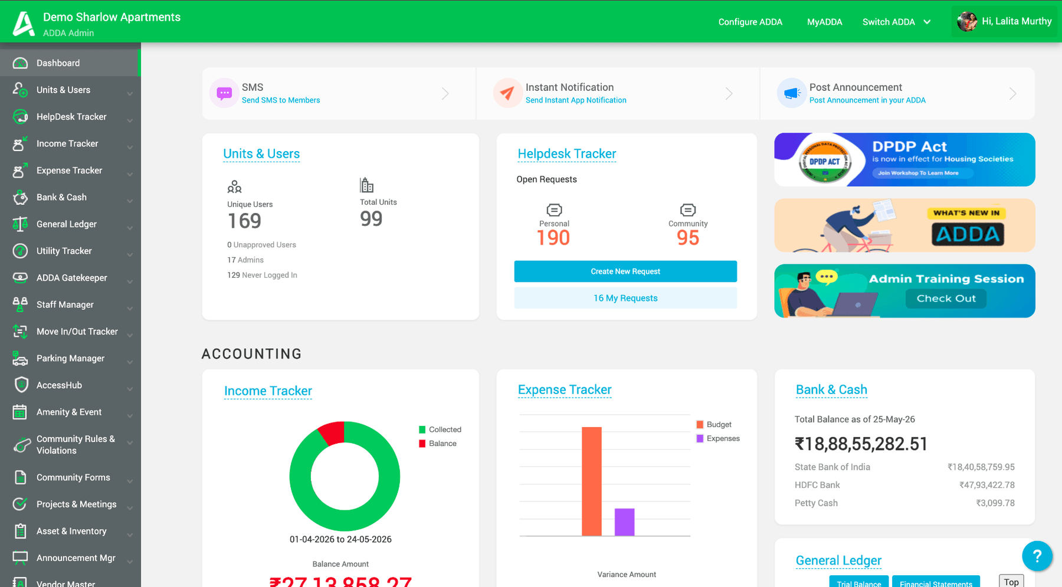Open the DPDP Act banner
This screenshot has height=587, width=1062.
(x=904, y=160)
